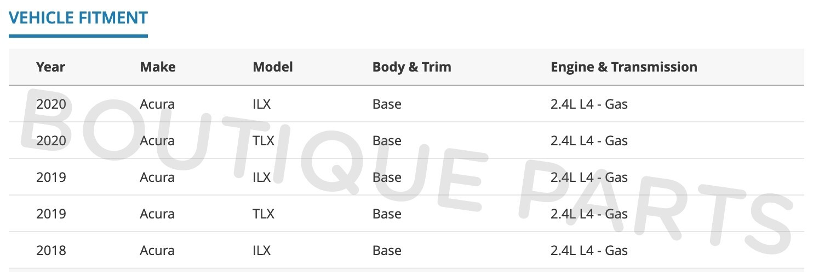This screenshot has height=272, width=813.
Task: Click the ILX model cell in the 2019 row
Action: pyautogui.click(x=262, y=177)
